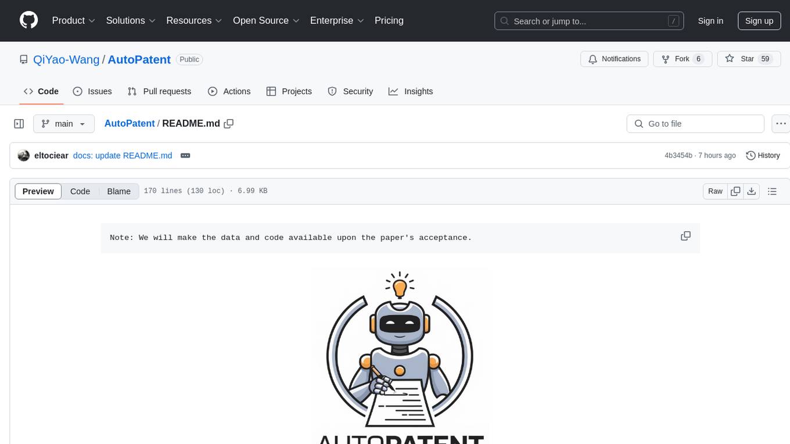The image size is (790, 444).
Task: Open the Actions tab
Action: [229, 91]
